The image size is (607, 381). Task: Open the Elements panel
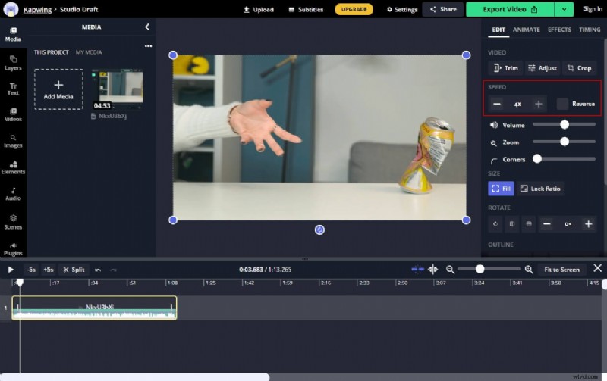(13, 167)
